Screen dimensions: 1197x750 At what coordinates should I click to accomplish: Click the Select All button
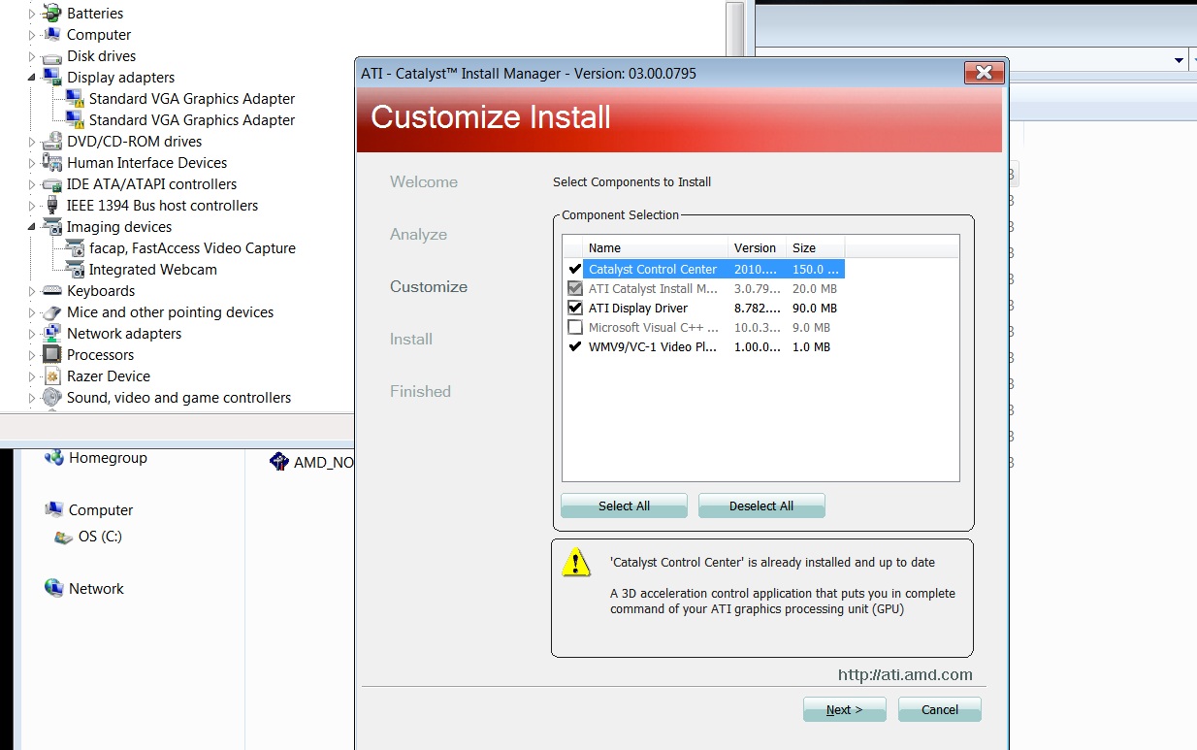click(624, 505)
